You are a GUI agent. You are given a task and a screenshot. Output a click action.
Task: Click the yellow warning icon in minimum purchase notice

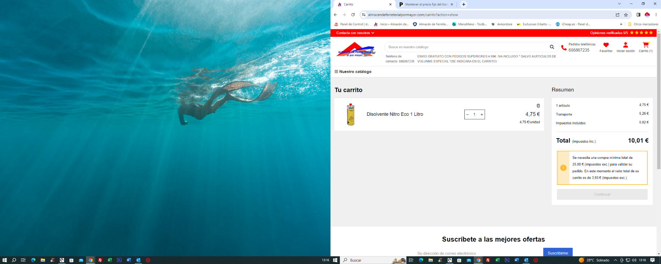click(563, 168)
